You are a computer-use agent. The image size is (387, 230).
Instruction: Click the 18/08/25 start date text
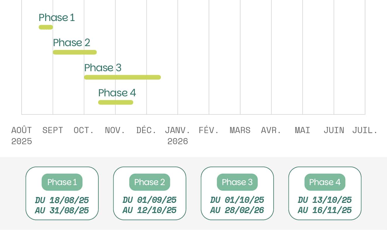click(69, 200)
